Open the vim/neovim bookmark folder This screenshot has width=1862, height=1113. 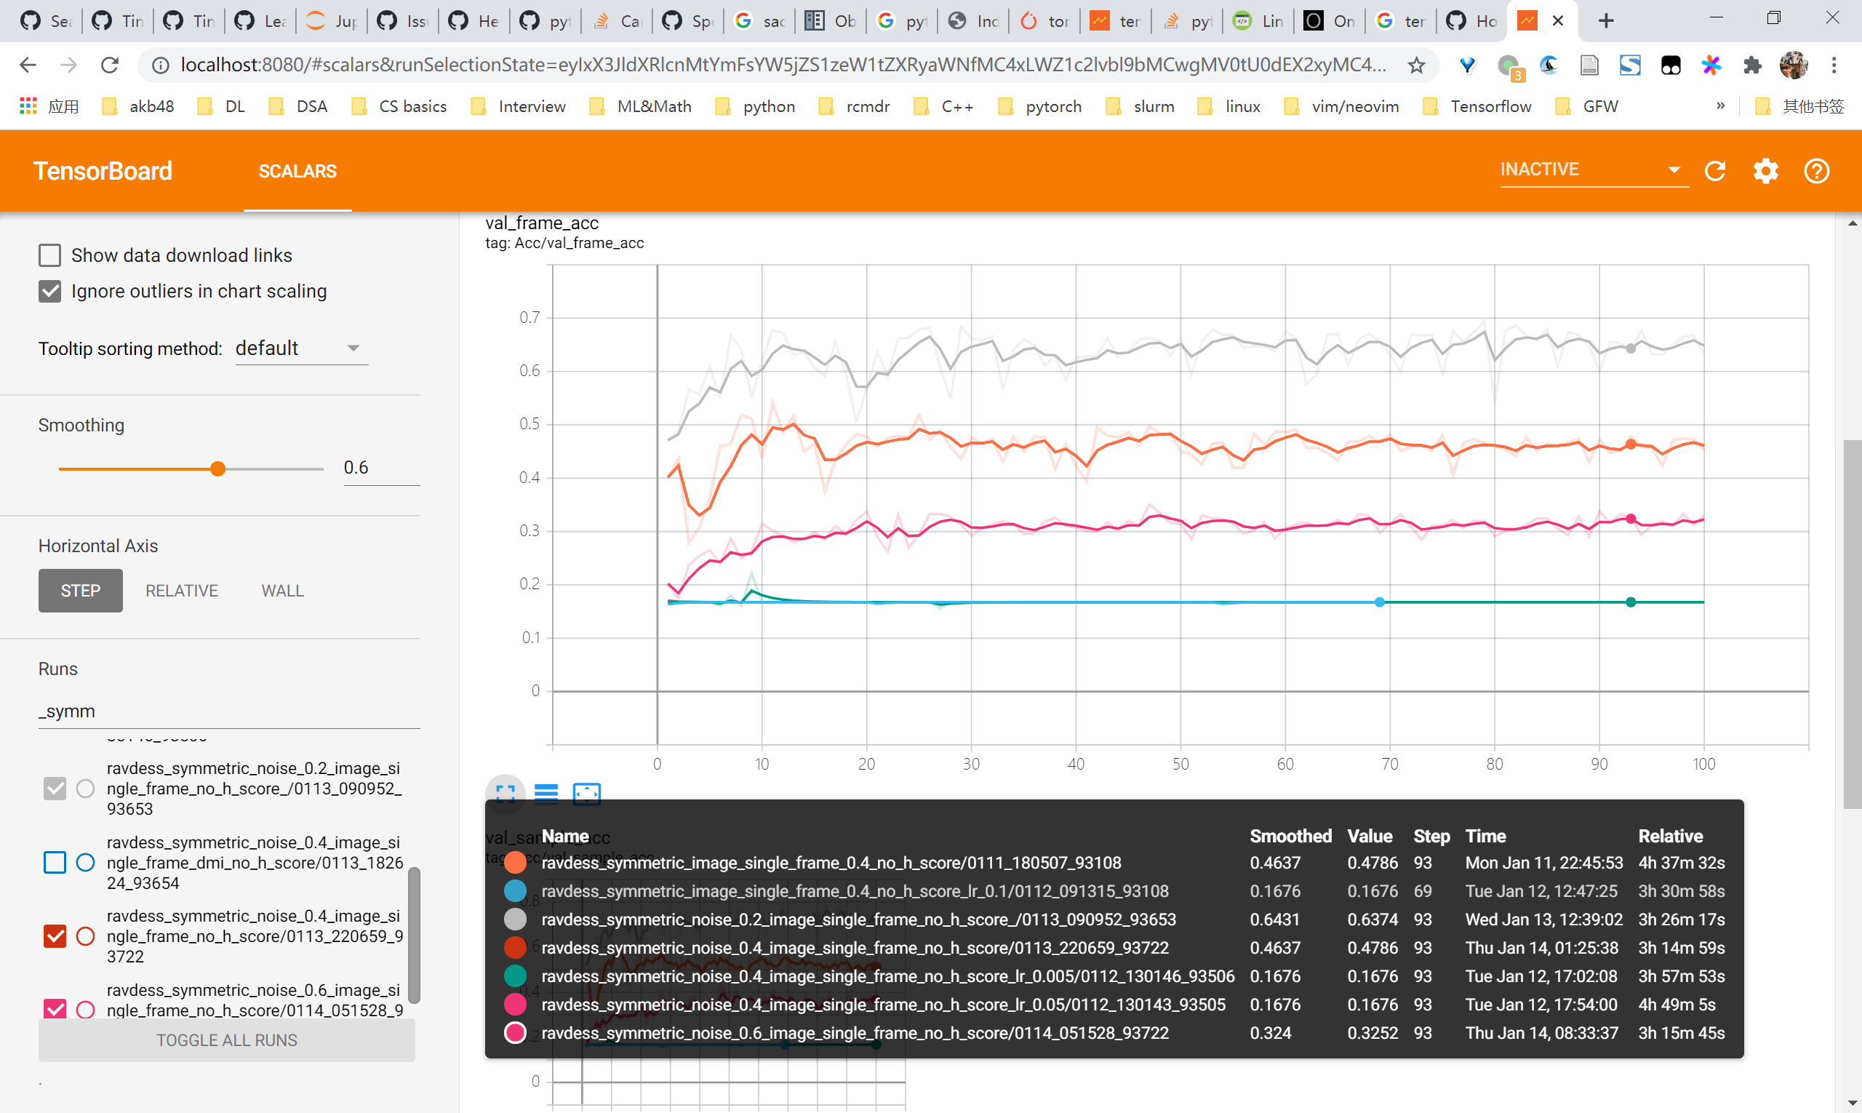[1341, 106]
